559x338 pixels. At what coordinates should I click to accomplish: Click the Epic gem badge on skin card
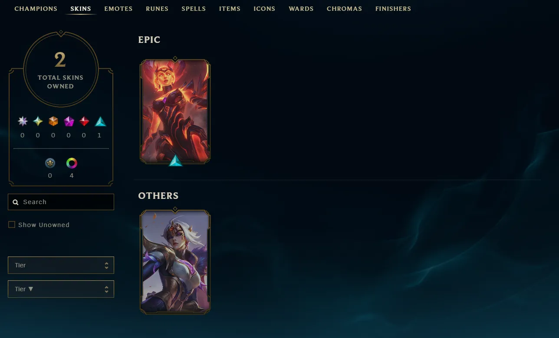click(175, 161)
